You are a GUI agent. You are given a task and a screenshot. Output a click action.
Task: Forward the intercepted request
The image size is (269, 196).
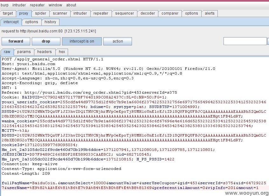tap(16, 41)
